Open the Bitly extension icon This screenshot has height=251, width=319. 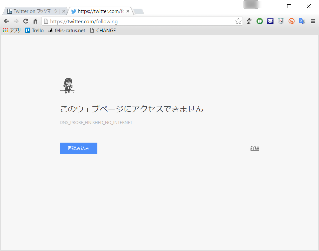tap(291, 21)
